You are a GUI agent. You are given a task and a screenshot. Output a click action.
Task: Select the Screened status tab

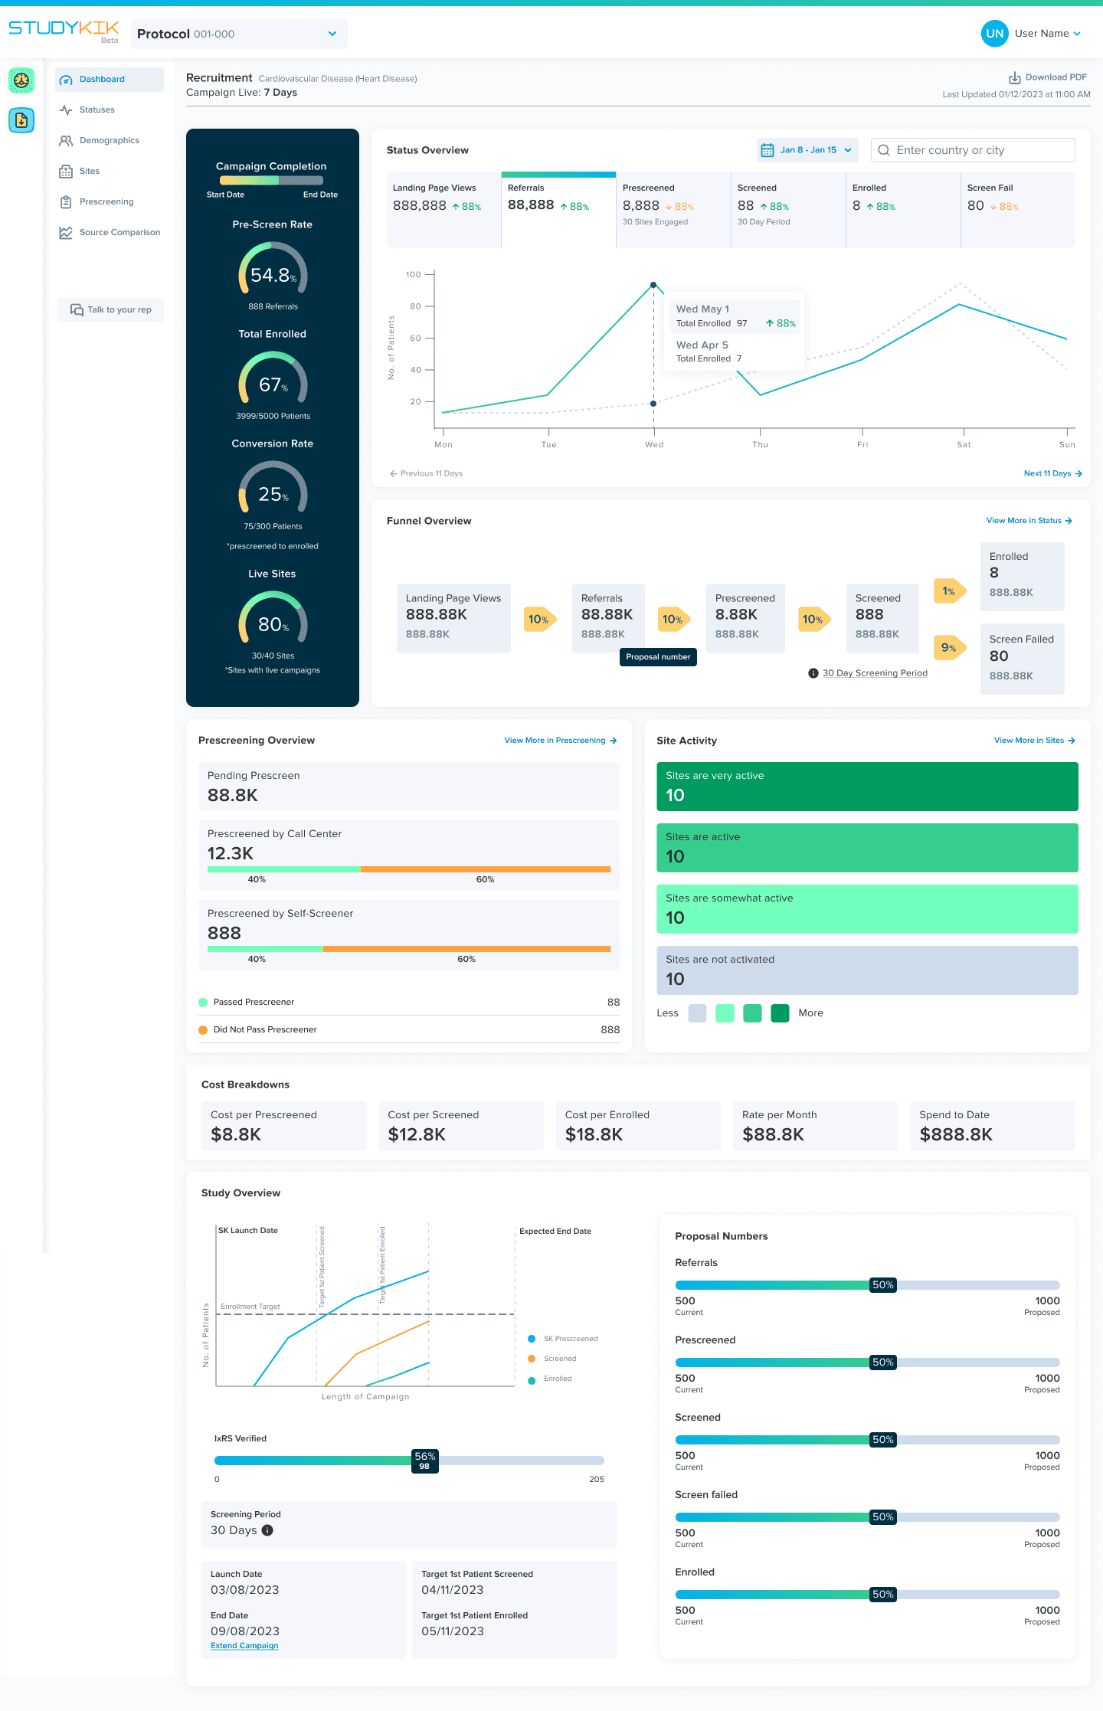click(788, 210)
